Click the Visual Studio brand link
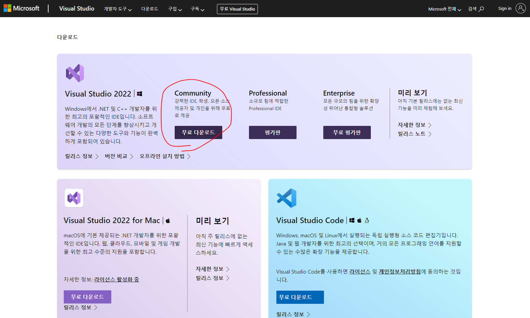Viewport: 530px width, 318px height. [77, 9]
